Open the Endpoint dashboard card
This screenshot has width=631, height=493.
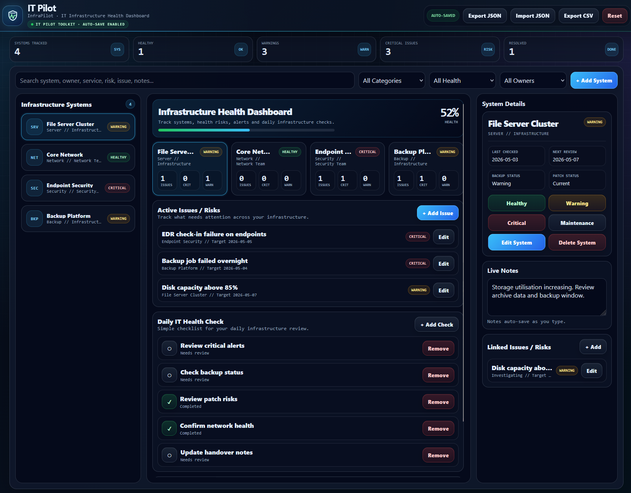[347, 169]
